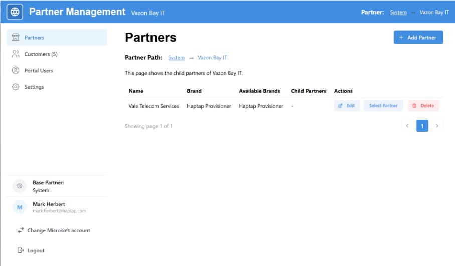Edit the Vale Telecom Services partner
Image resolution: width=455 pixels, height=266 pixels.
click(x=347, y=106)
